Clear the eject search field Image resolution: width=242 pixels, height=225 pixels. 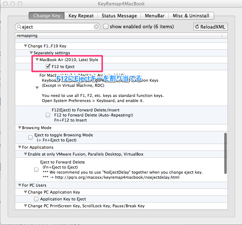click(x=96, y=27)
